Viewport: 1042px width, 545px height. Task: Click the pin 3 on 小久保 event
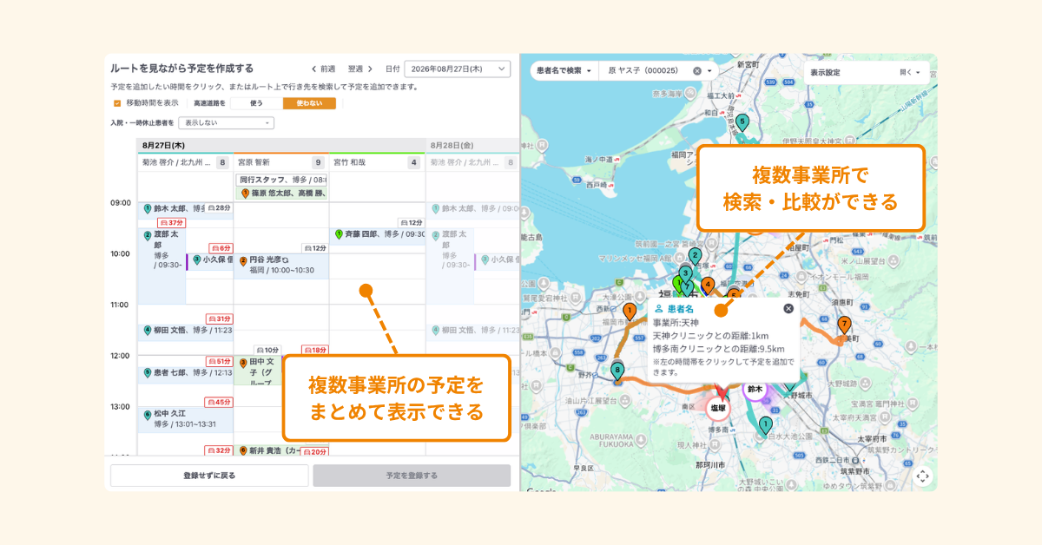click(x=197, y=259)
